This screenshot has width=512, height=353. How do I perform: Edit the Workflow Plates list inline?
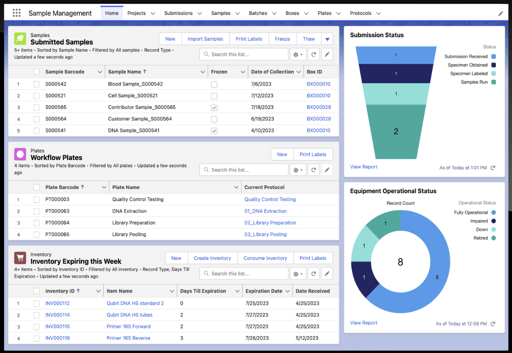tap(327, 170)
